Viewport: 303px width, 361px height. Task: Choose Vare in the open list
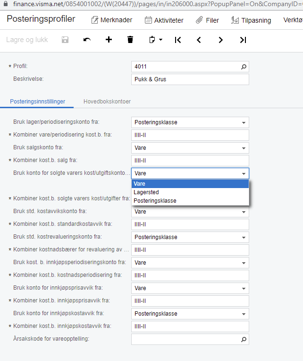tap(190, 184)
